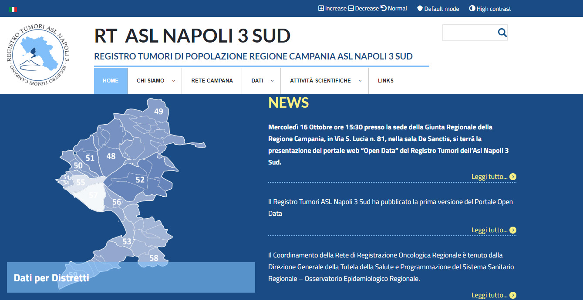Select district 52 on the map

(140, 180)
